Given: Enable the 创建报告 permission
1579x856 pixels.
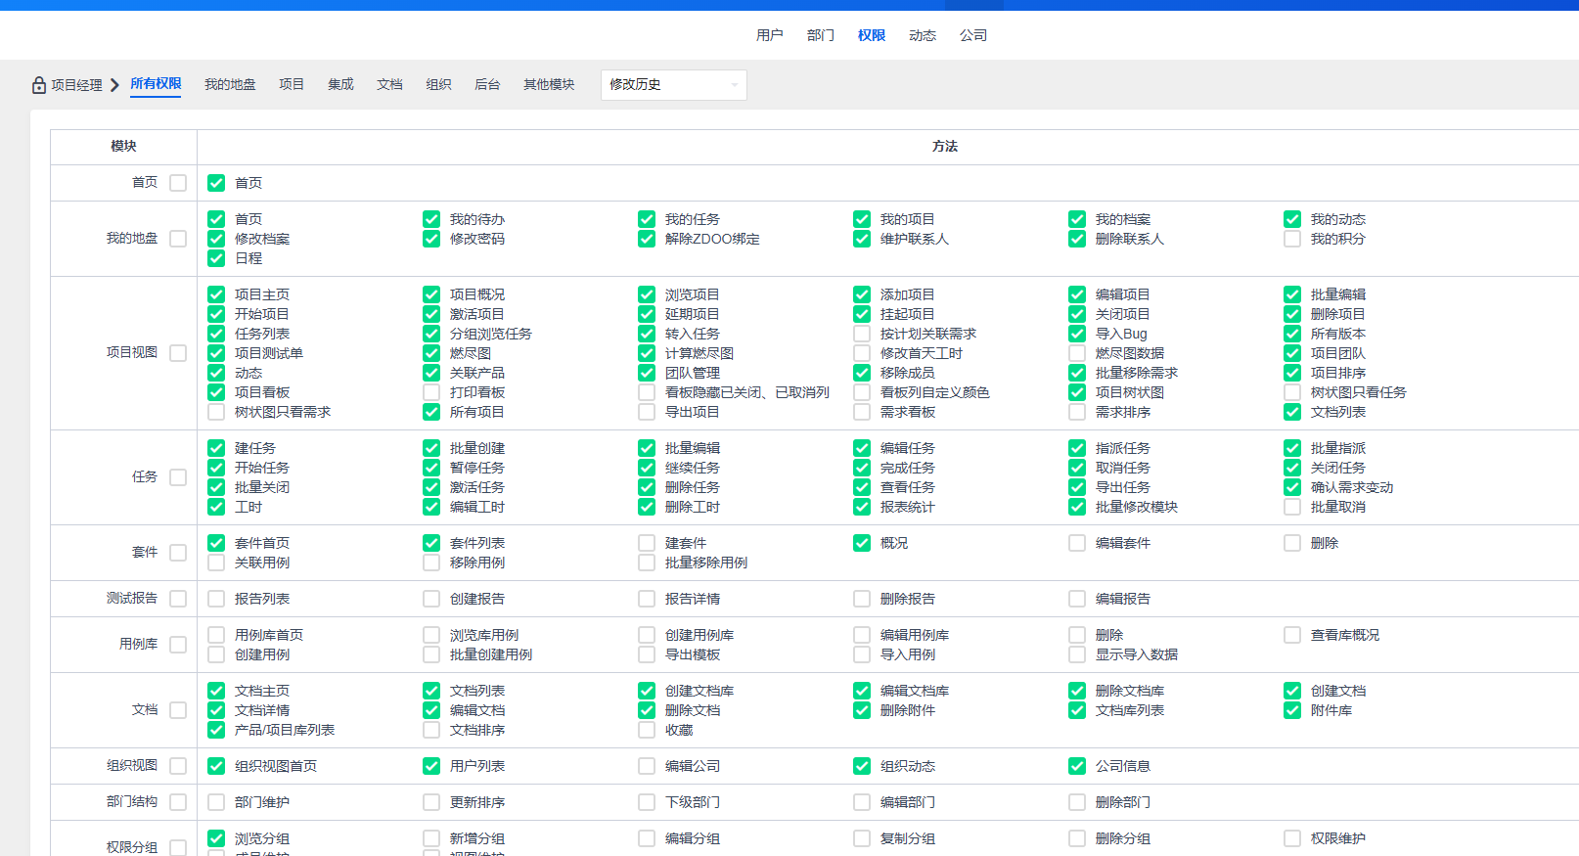Looking at the screenshot, I should coord(431,599).
